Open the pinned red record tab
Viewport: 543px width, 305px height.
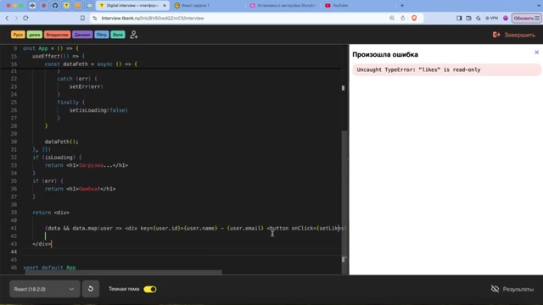tap(43, 6)
